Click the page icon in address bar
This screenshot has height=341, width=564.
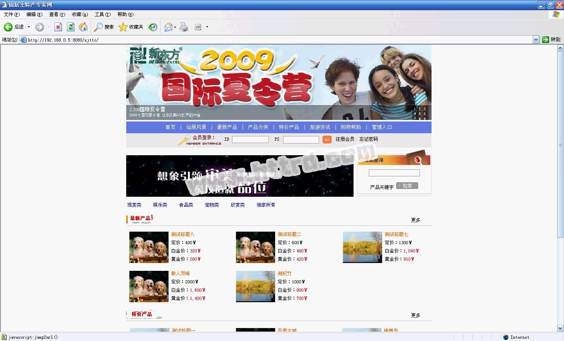pos(23,40)
